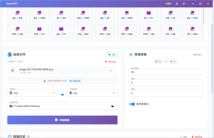Click the vertical scrollbar of the window
Screen dimensions: 214x138
(x=212, y=58)
